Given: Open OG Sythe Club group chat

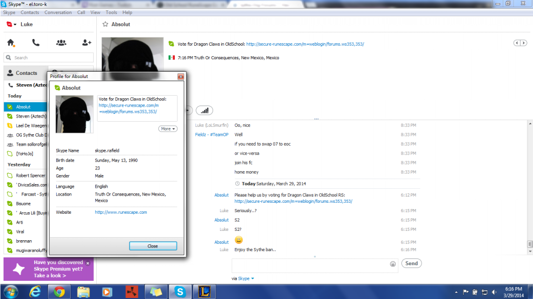Looking at the screenshot, I should (26, 135).
